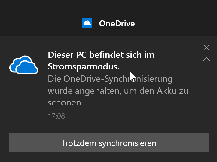Click the "OneDrive" app name in the header
Image resolution: width=217 pixels, height=162 pixels.
[x=117, y=24]
